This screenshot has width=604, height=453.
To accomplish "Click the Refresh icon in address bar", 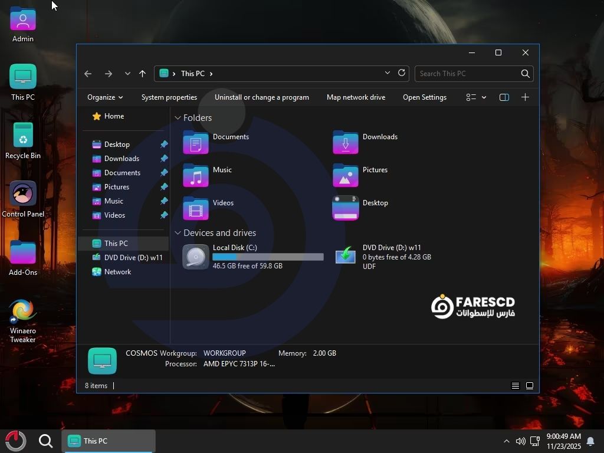I will tap(402, 73).
